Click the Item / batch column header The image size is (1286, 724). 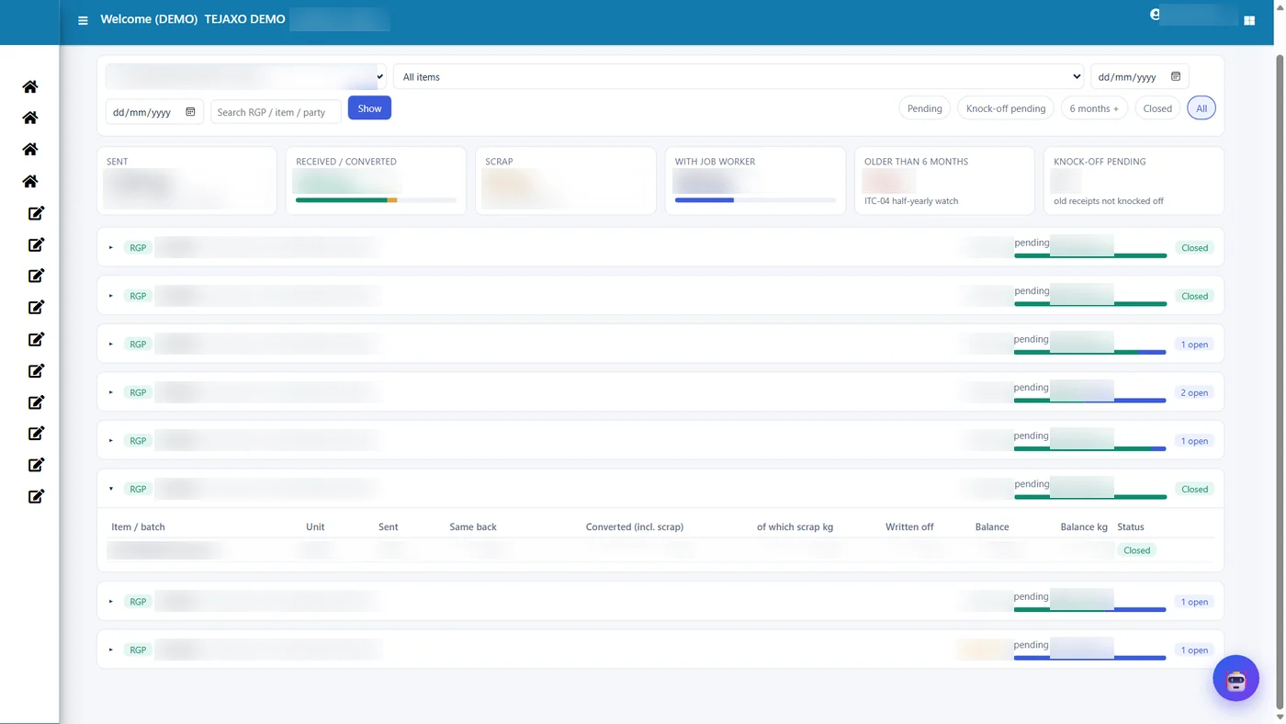pyautogui.click(x=138, y=526)
